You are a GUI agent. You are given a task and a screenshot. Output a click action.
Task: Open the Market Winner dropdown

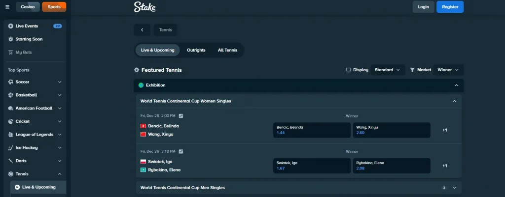(x=448, y=70)
